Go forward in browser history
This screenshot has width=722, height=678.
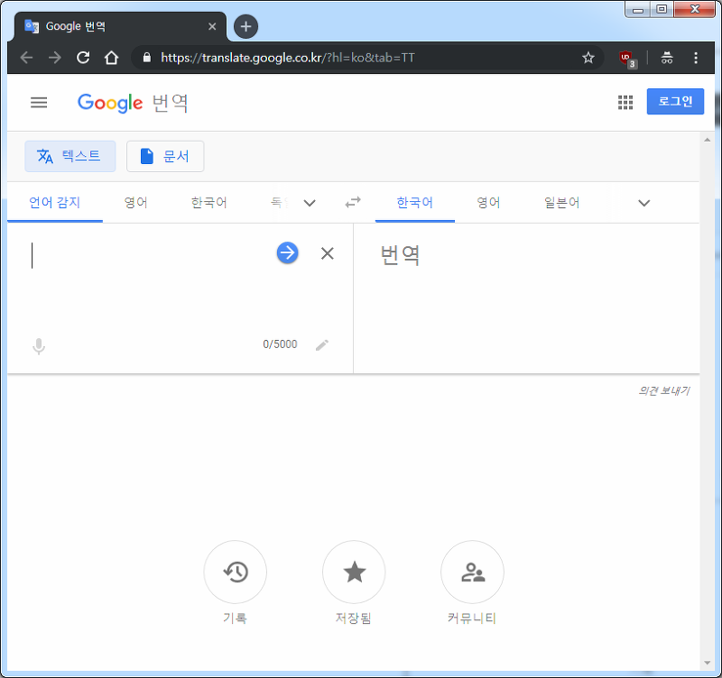tap(55, 58)
